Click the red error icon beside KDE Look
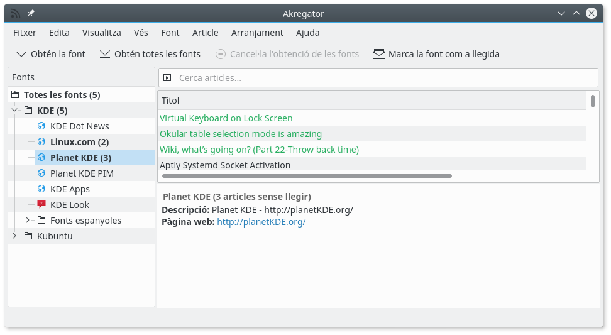Image resolution: width=611 pixels, height=335 pixels. click(x=41, y=204)
